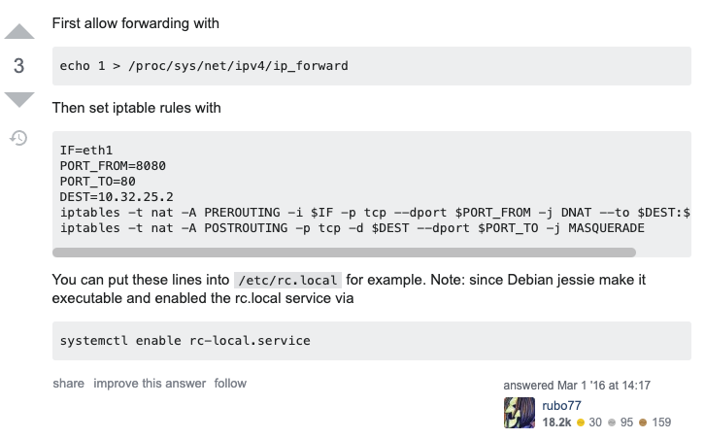Click the inline /etc/rc.local code text
The image size is (705, 439).
click(287, 281)
